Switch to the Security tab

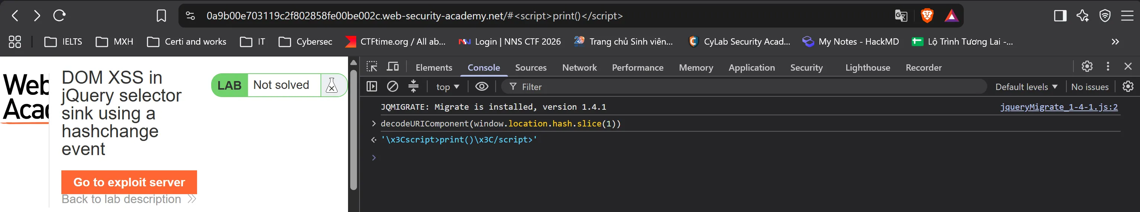point(806,68)
